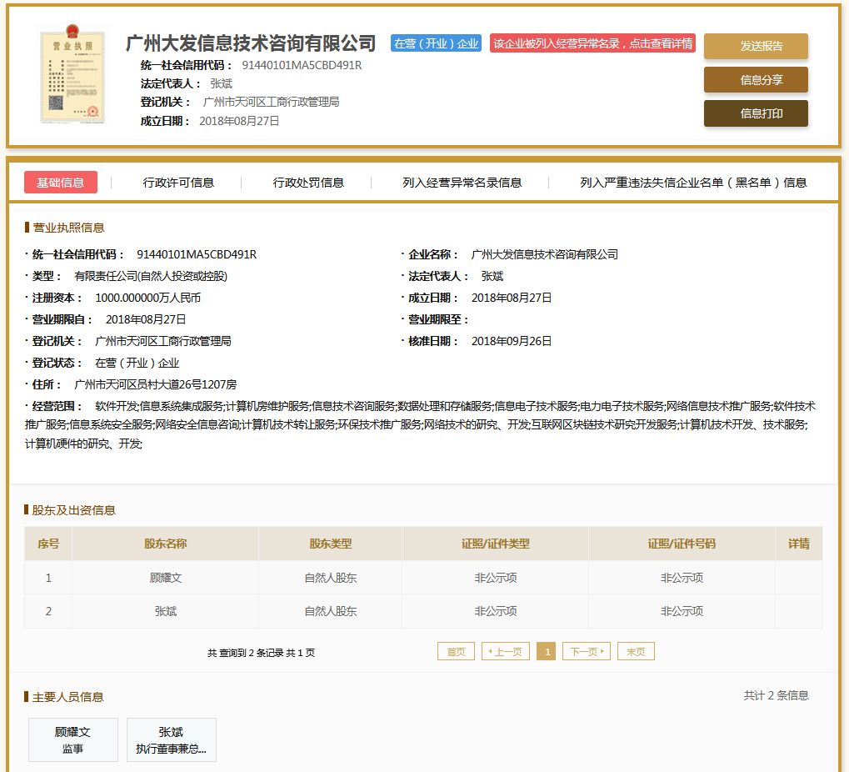Jump to last page with 末页
The height and width of the screenshot is (772, 849).
[636, 652]
